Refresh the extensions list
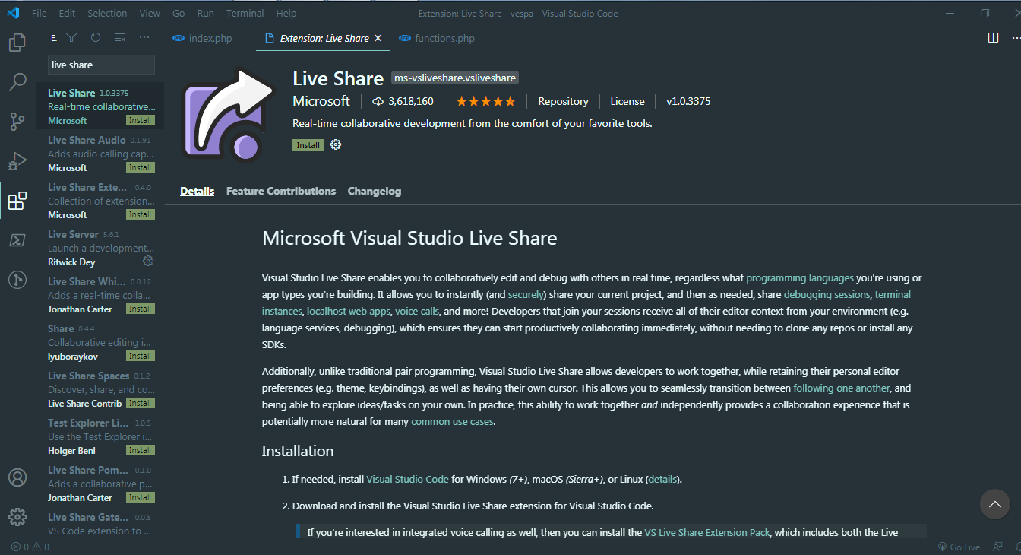The width and height of the screenshot is (1021, 555). (96, 37)
